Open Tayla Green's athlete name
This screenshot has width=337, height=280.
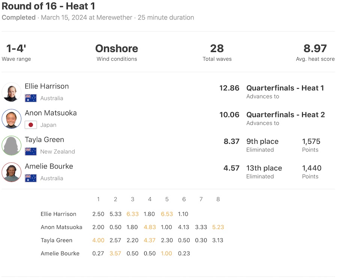[x=44, y=140]
